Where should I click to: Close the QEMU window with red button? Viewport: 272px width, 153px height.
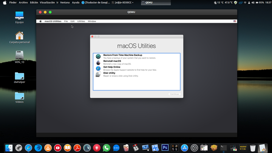(40, 12)
